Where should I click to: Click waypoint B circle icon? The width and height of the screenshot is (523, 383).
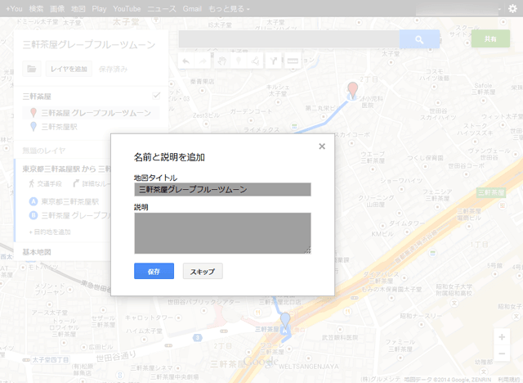(x=34, y=215)
